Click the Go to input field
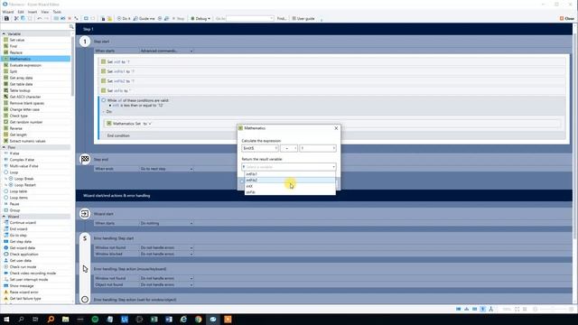The height and width of the screenshot is (325, 578). pyautogui.click(x=249, y=18)
